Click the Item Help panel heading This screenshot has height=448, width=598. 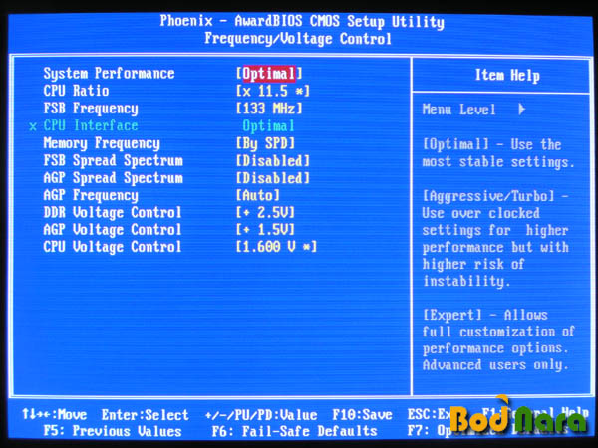(x=507, y=76)
